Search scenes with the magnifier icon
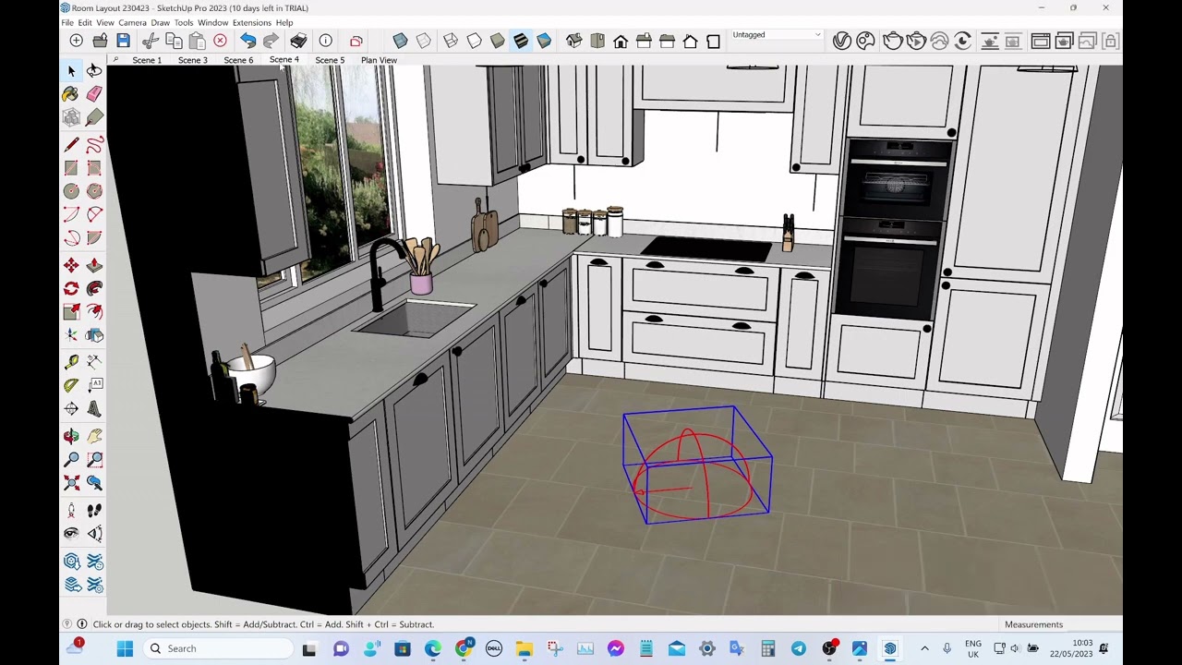The width and height of the screenshot is (1182, 665). tap(115, 60)
